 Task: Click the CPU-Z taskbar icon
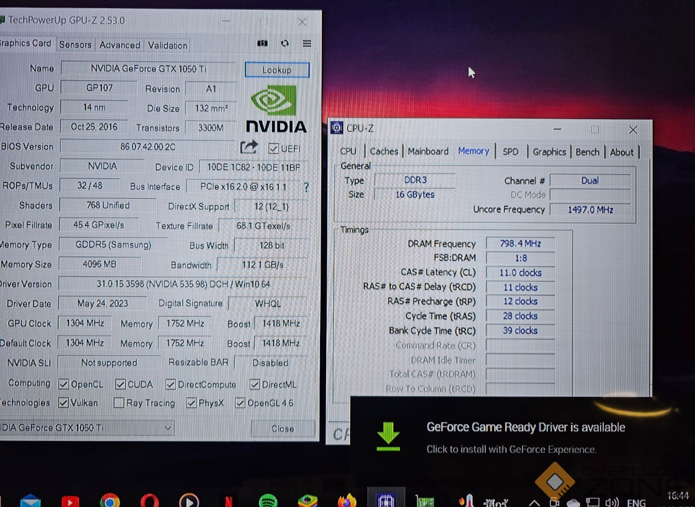pos(386,499)
